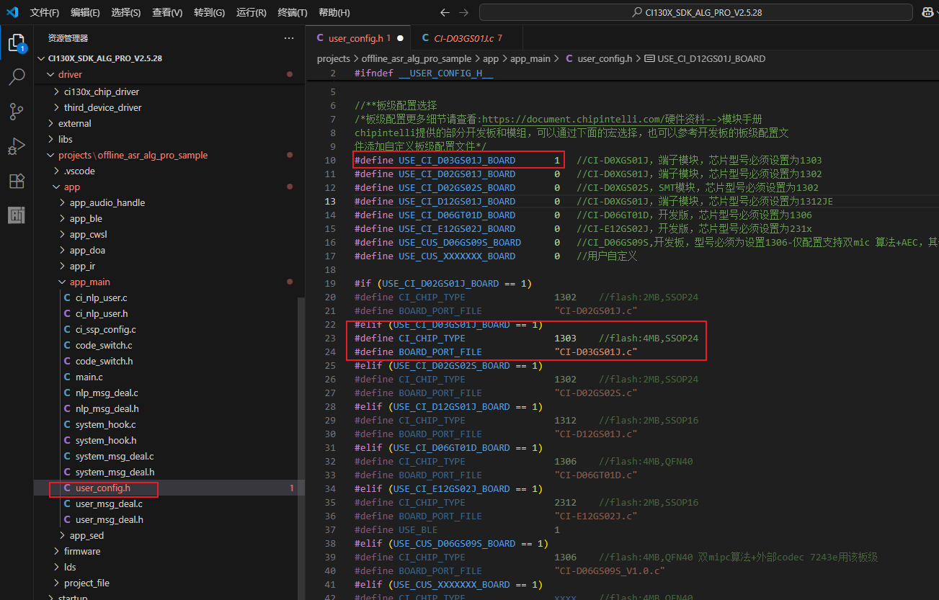Switch to the CI-D03GS01J.c tab

click(463, 38)
